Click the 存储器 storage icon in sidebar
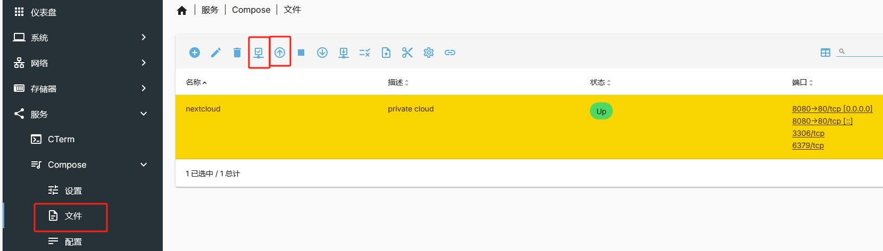 (x=19, y=88)
